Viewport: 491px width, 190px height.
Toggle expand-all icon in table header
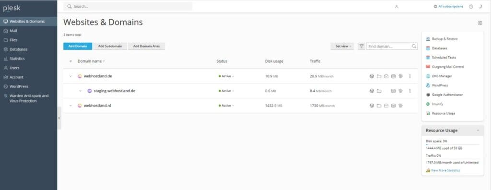70,61
